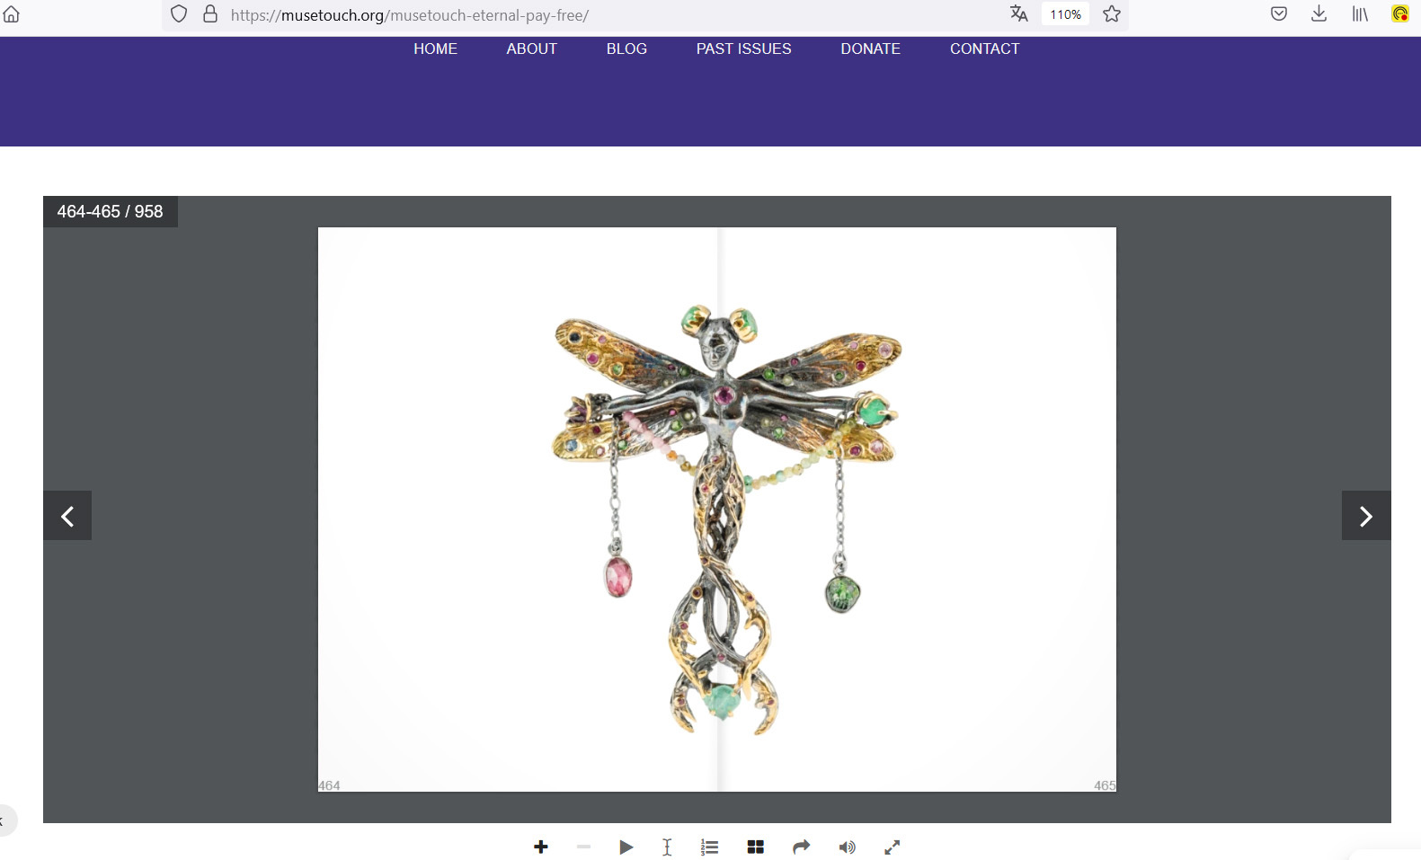Open the ABOUT menu item
This screenshot has width=1421, height=860.
click(x=531, y=49)
